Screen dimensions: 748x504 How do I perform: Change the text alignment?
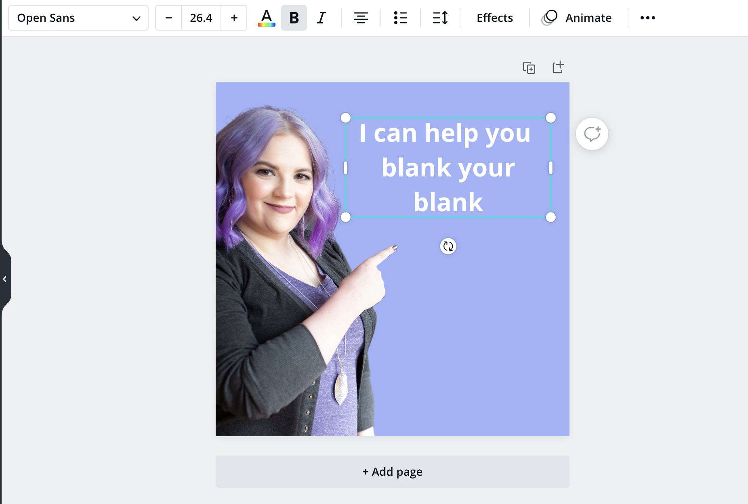pyautogui.click(x=361, y=18)
